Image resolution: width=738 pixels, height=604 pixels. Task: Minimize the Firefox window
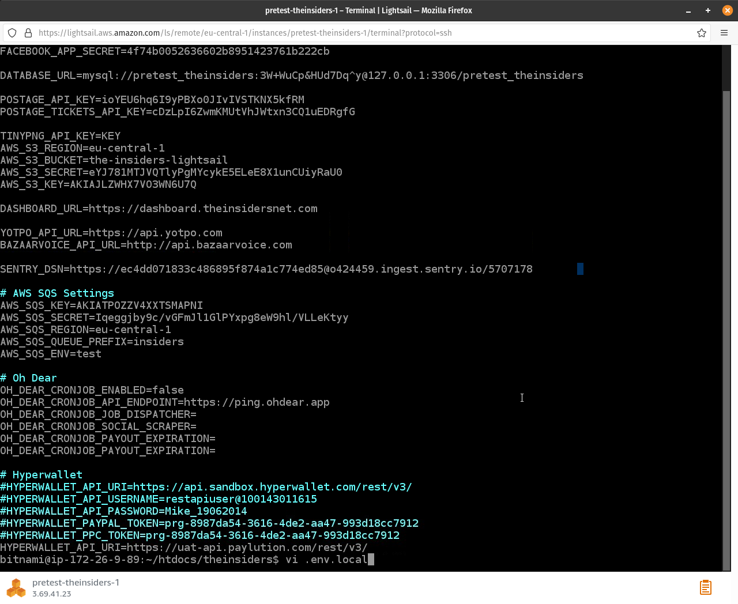688,10
